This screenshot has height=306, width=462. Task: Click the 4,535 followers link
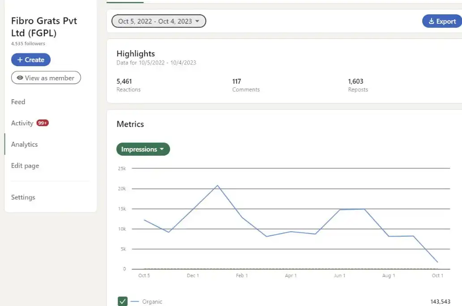coord(28,44)
